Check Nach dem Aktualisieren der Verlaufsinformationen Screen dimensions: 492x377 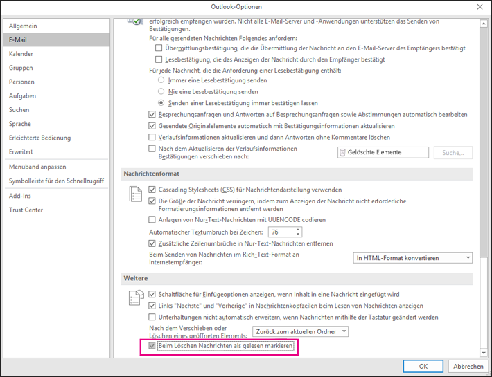152,149
